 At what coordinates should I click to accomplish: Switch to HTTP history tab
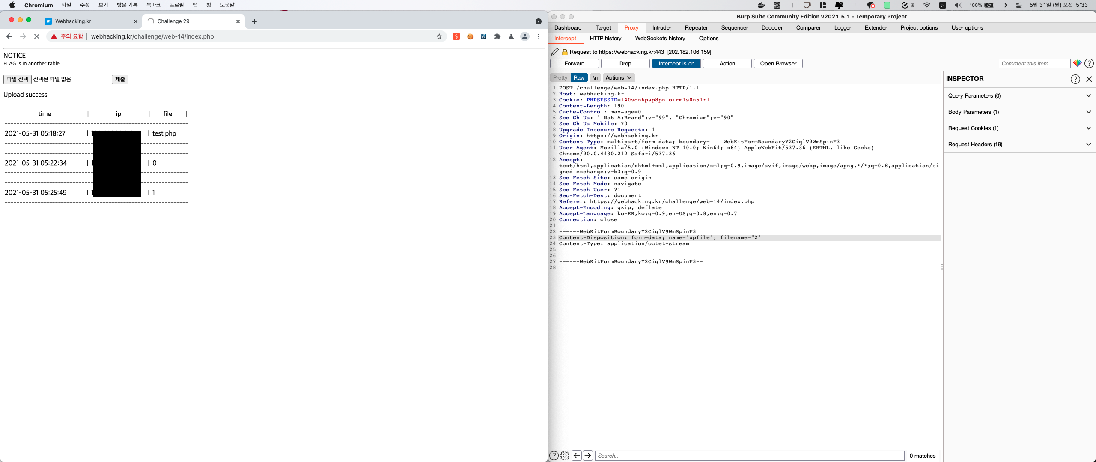605,38
